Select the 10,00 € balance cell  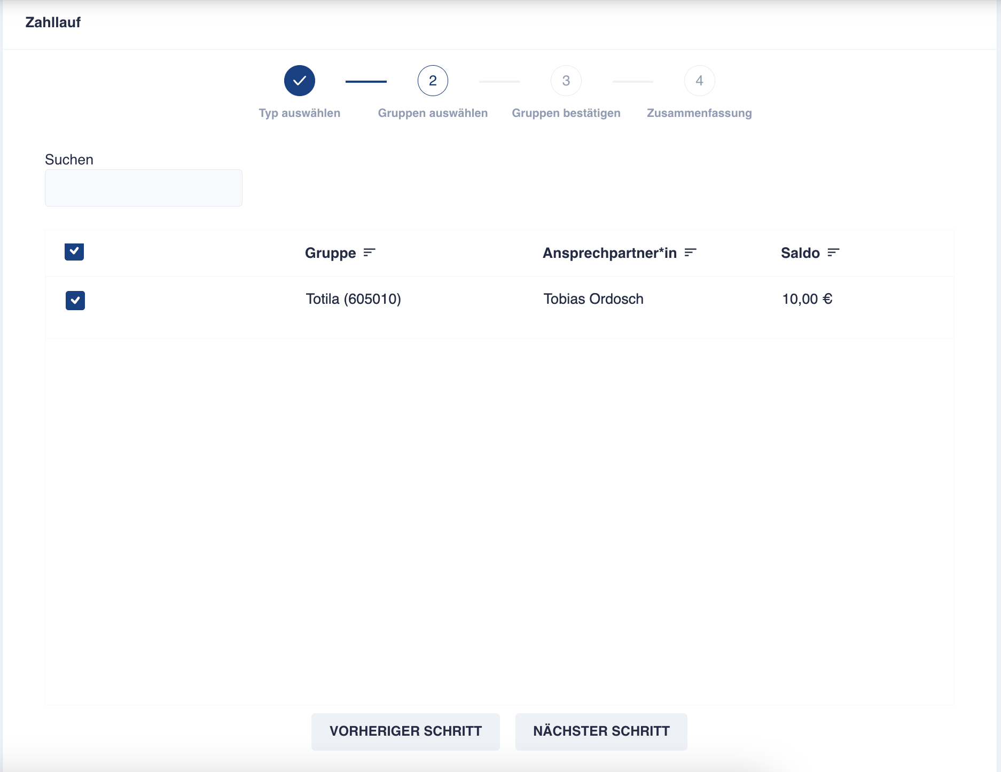807,299
